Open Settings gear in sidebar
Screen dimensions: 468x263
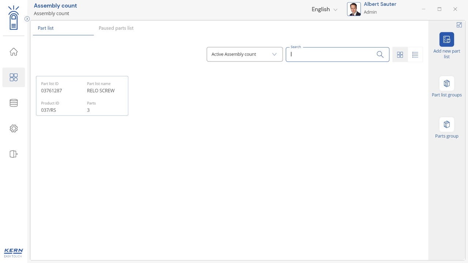coord(14,129)
